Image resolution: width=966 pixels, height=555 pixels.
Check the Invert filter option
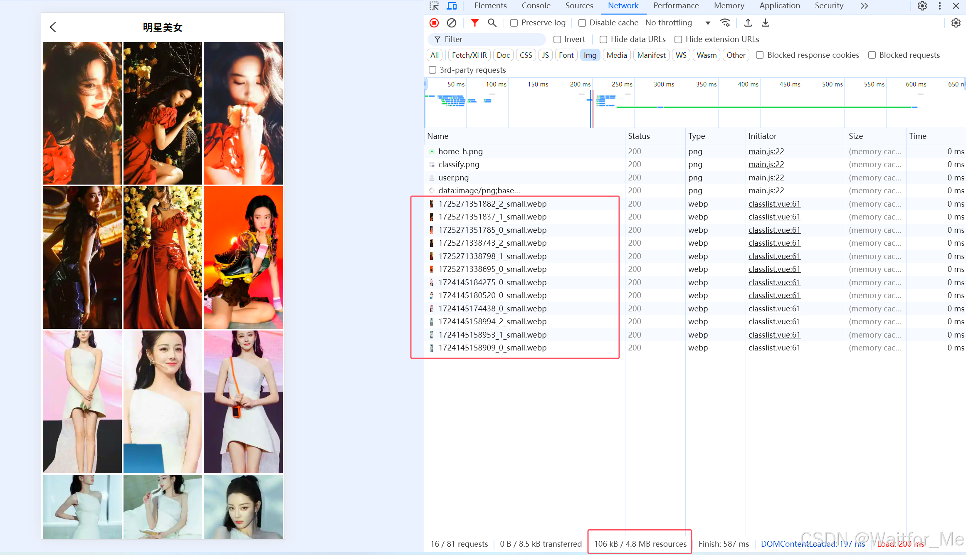(x=557, y=39)
